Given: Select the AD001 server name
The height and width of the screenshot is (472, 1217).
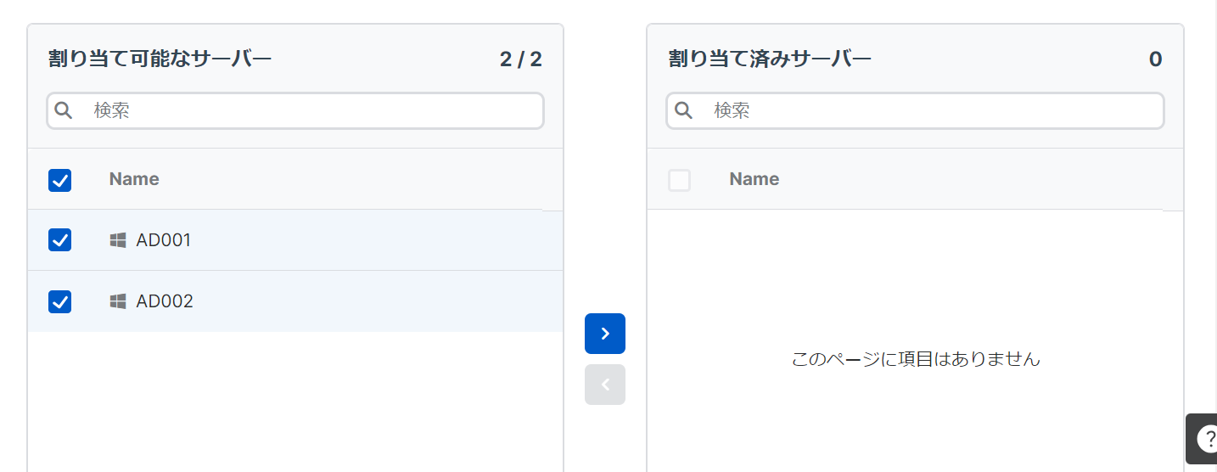Looking at the screenshot, I should click(164, 240).
